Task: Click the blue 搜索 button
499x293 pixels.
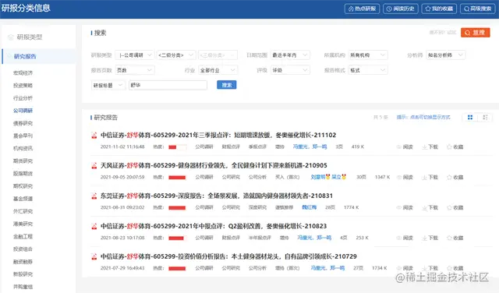Action: (227, 85)
